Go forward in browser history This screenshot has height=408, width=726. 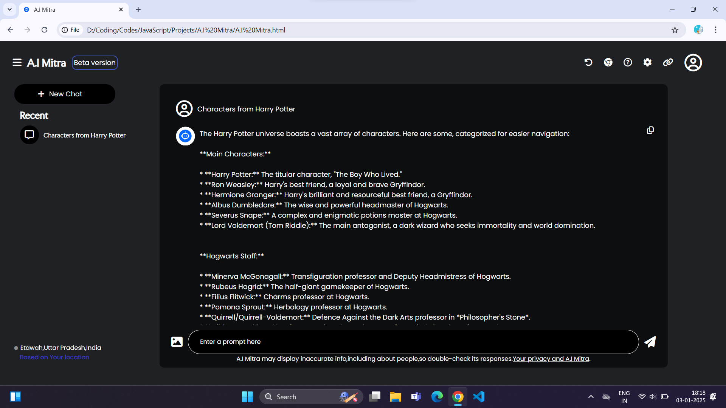[x=27, y=30]
